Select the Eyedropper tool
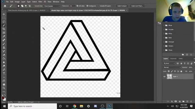 coord(4,36)
